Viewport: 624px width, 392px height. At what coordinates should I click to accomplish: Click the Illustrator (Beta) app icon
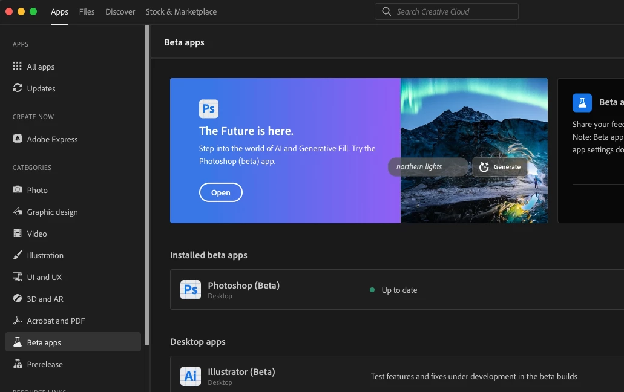point(190,376)
